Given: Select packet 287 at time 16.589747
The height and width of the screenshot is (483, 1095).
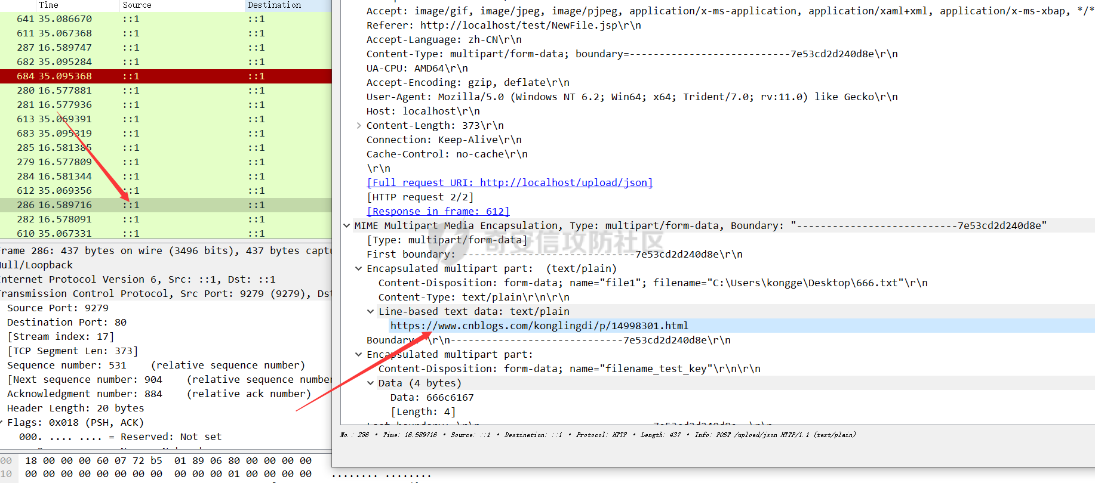Looking at the screenshot, I should point(166,48).
